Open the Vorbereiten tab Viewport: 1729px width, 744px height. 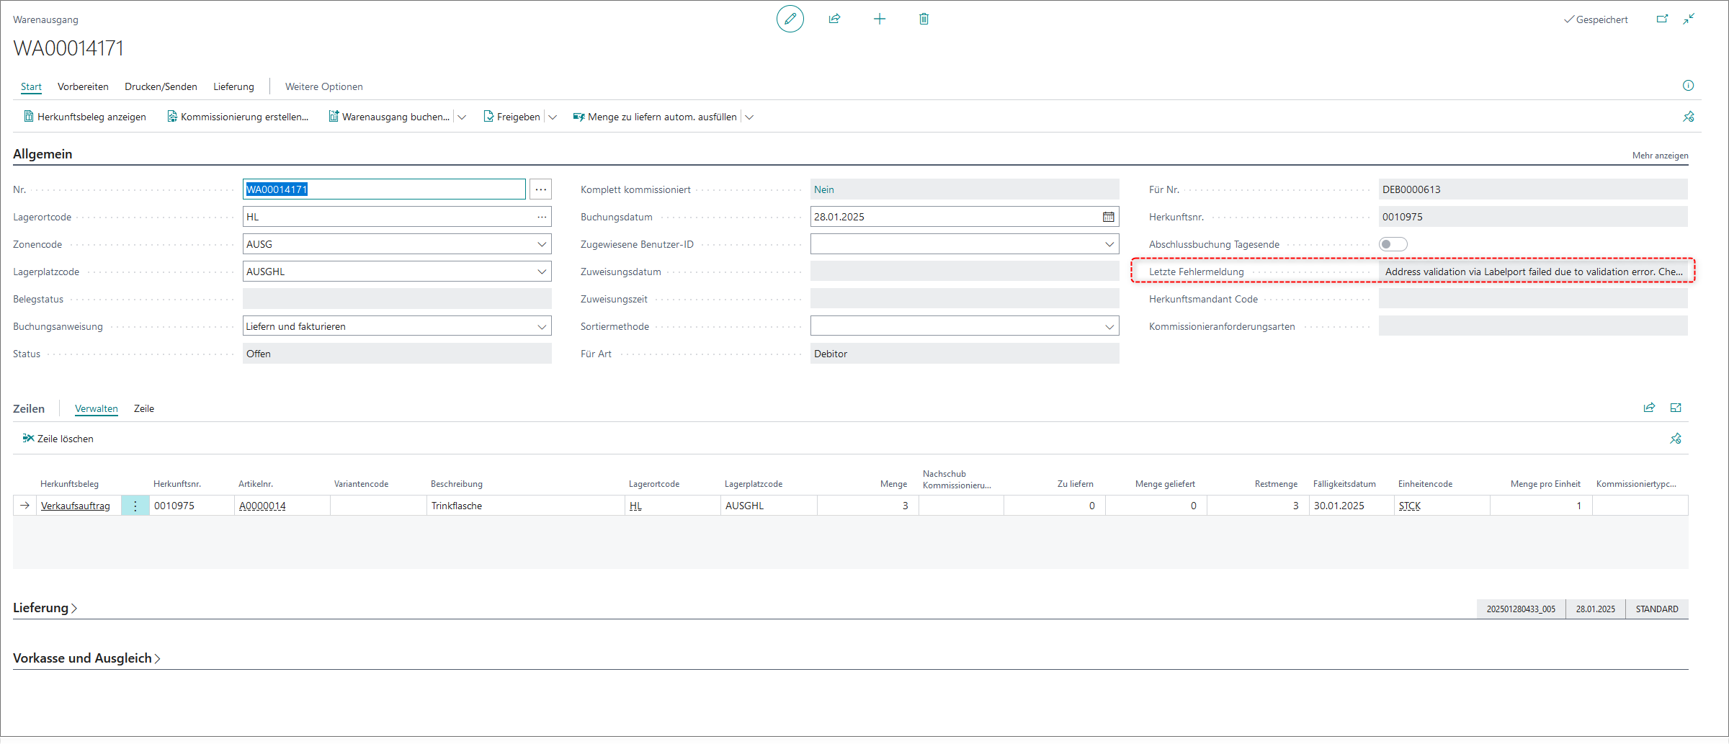83,86
